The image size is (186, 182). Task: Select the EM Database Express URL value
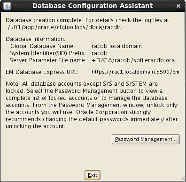coord(135,72)
